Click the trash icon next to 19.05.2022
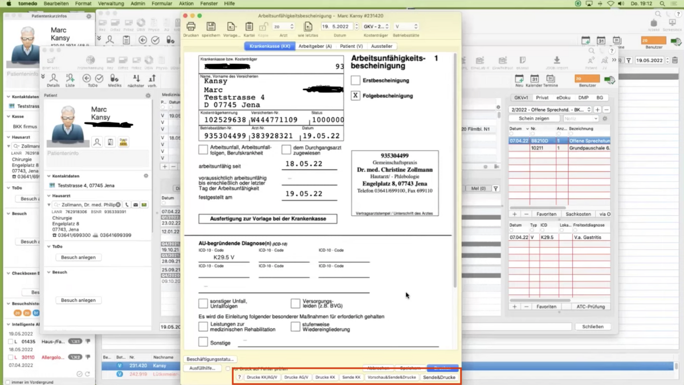 675,60
